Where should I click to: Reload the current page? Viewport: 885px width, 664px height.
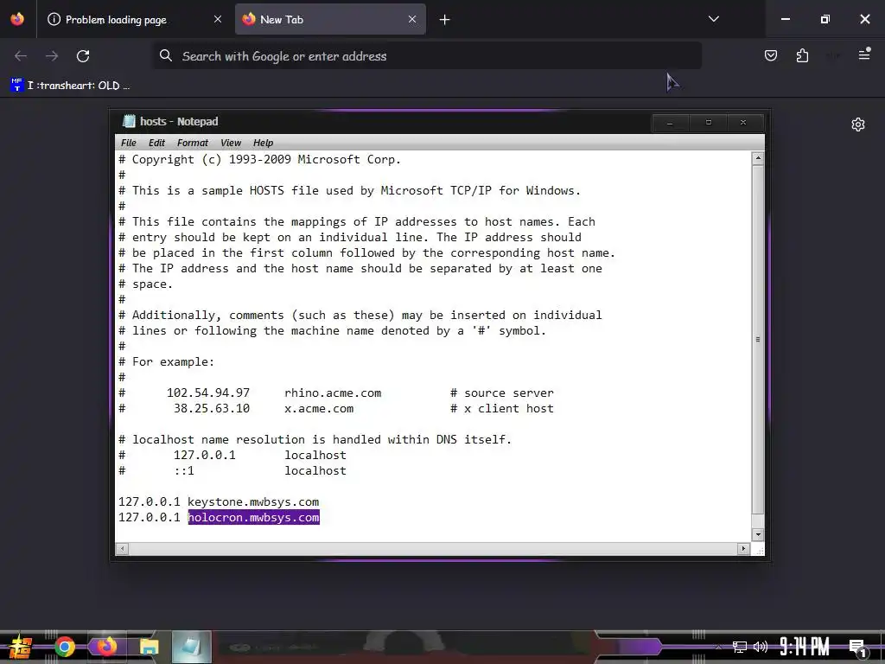tap(83, 56)
